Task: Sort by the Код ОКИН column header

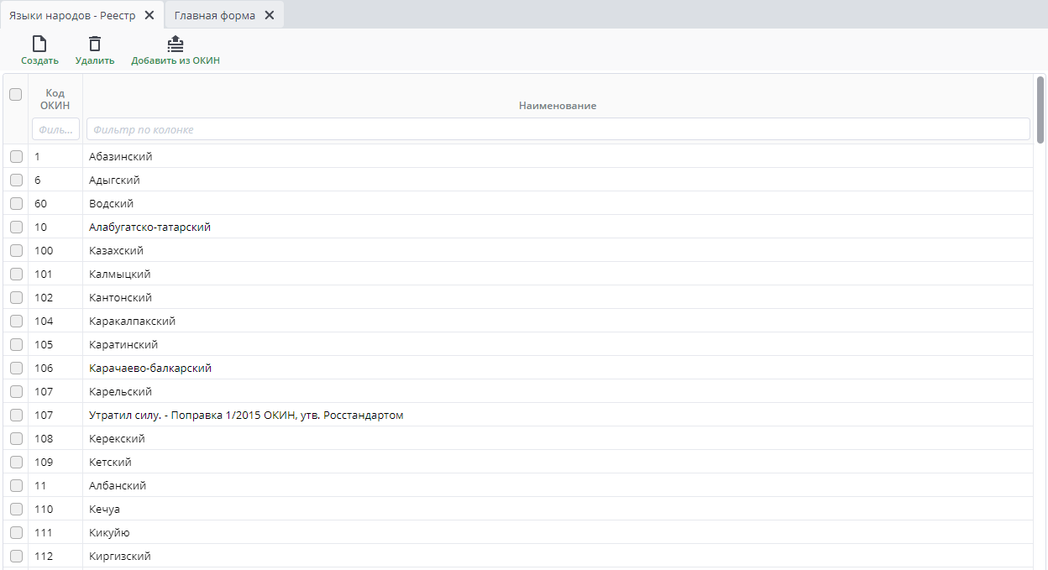Action: click(x=55, y=99)
